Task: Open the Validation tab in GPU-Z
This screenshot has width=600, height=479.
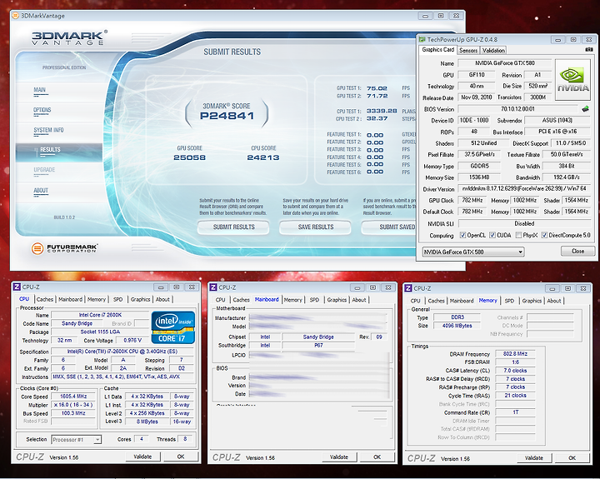Action: (493, 50)
